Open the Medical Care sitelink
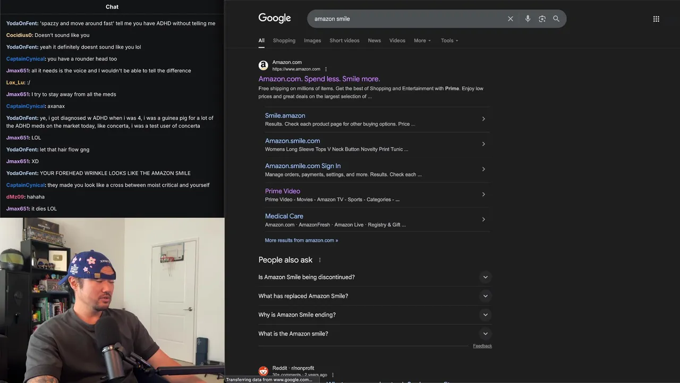The image size is (680, 383). click(x=284, y=216)
